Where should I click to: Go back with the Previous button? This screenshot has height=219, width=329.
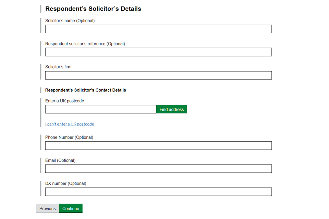tap(47, 208)
